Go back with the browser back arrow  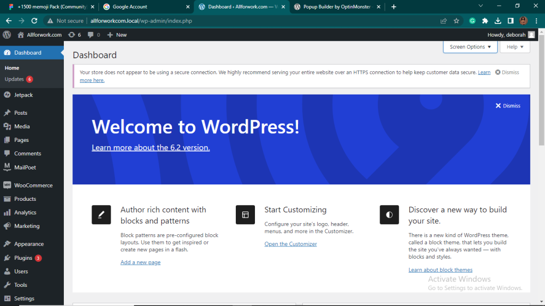tap(9, 21)
